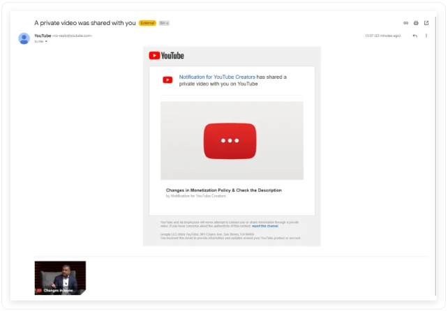Open Notification for YouTube Creators channel link
Viewport: 448px width, 311px height.
pos(217,77)
